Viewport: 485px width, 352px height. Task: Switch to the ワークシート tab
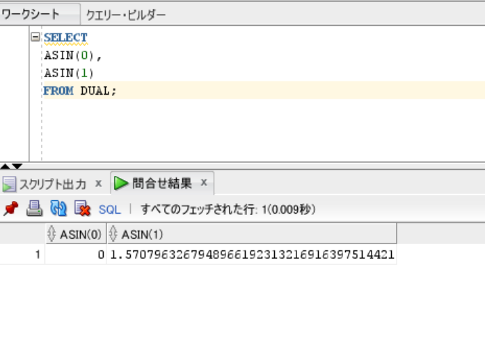pyautogui.click(x=31, y=14)
